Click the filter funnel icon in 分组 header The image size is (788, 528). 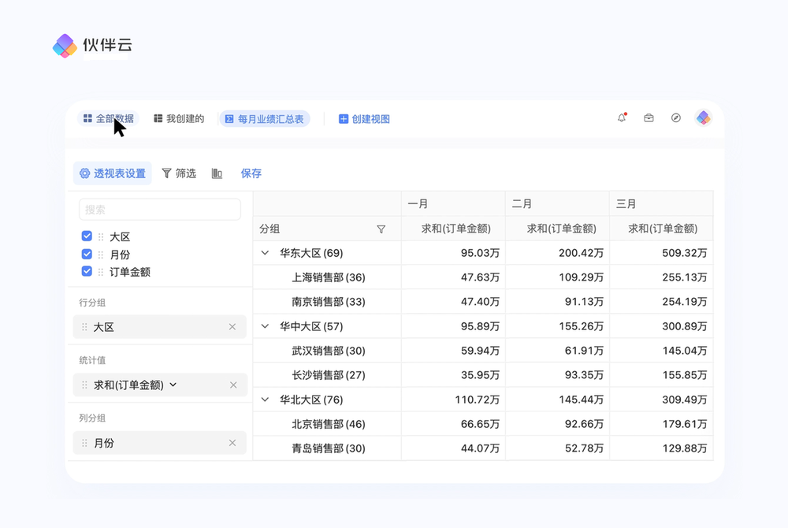point(381,229)
